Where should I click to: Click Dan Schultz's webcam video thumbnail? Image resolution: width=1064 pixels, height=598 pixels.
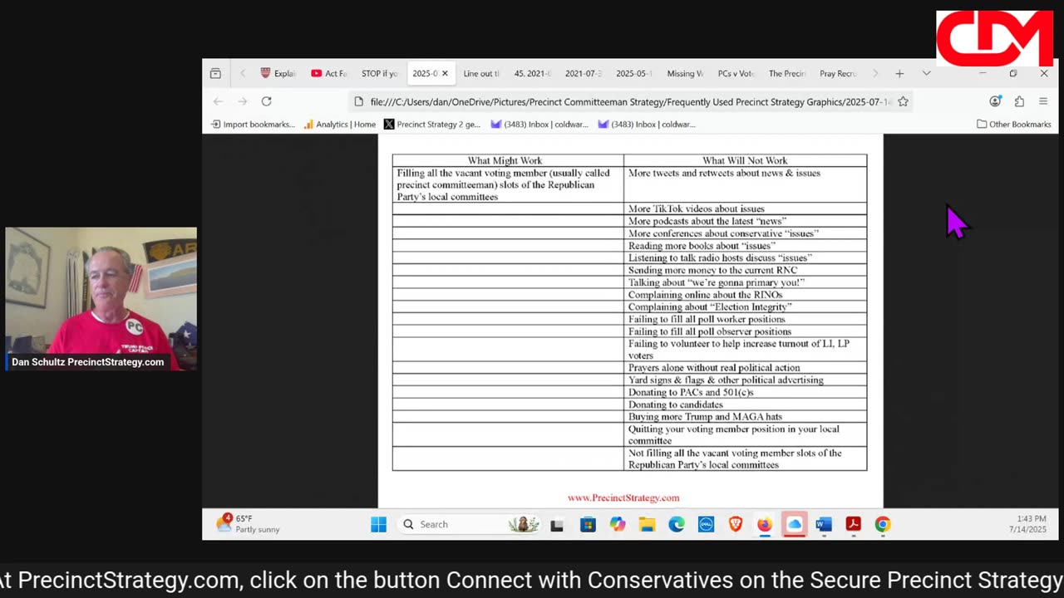[x=101, y=299]
